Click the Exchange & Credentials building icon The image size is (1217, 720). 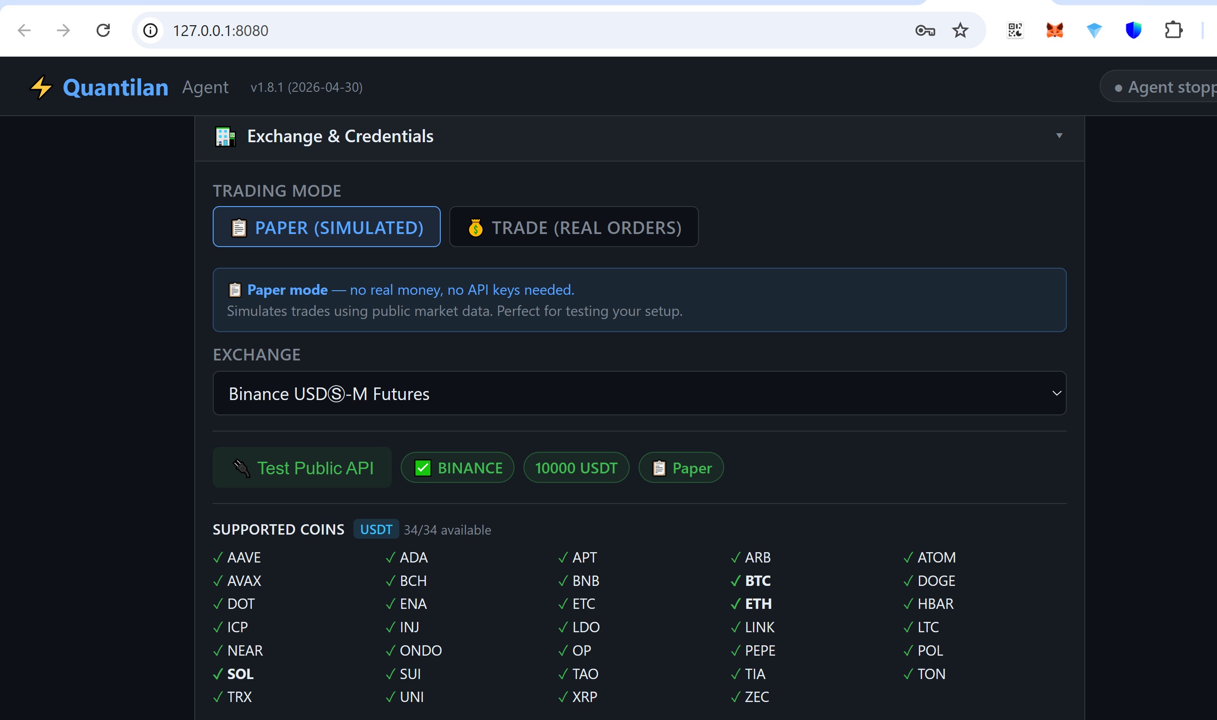click(225, 136)
